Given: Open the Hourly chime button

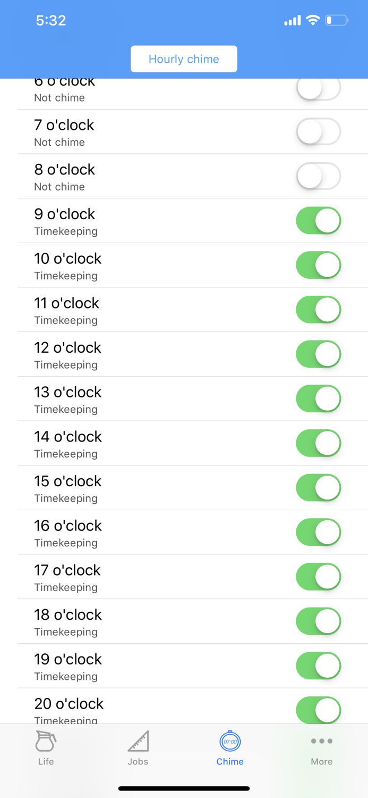Looking at the screenshot, I should point(184,59).
